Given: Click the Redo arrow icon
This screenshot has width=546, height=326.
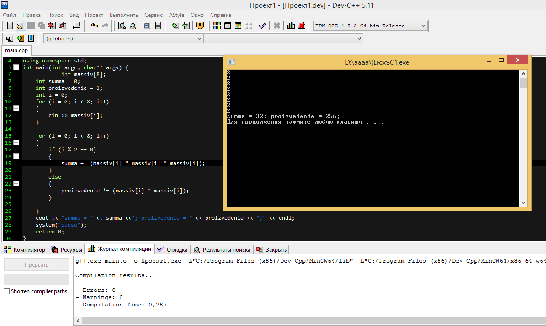Looking at the screenshot, I should tap(105, 26).
